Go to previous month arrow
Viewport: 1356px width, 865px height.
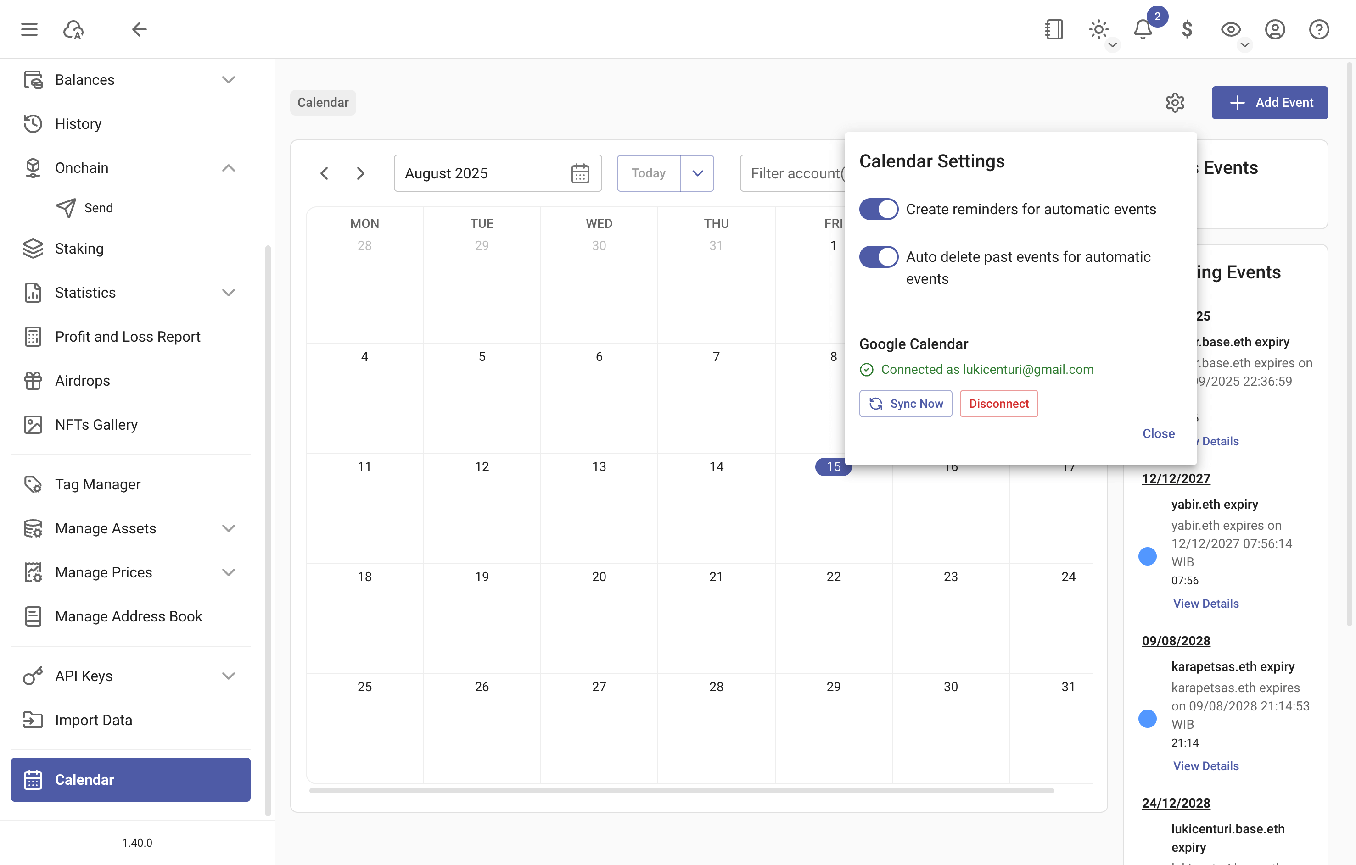coord(325,173)
